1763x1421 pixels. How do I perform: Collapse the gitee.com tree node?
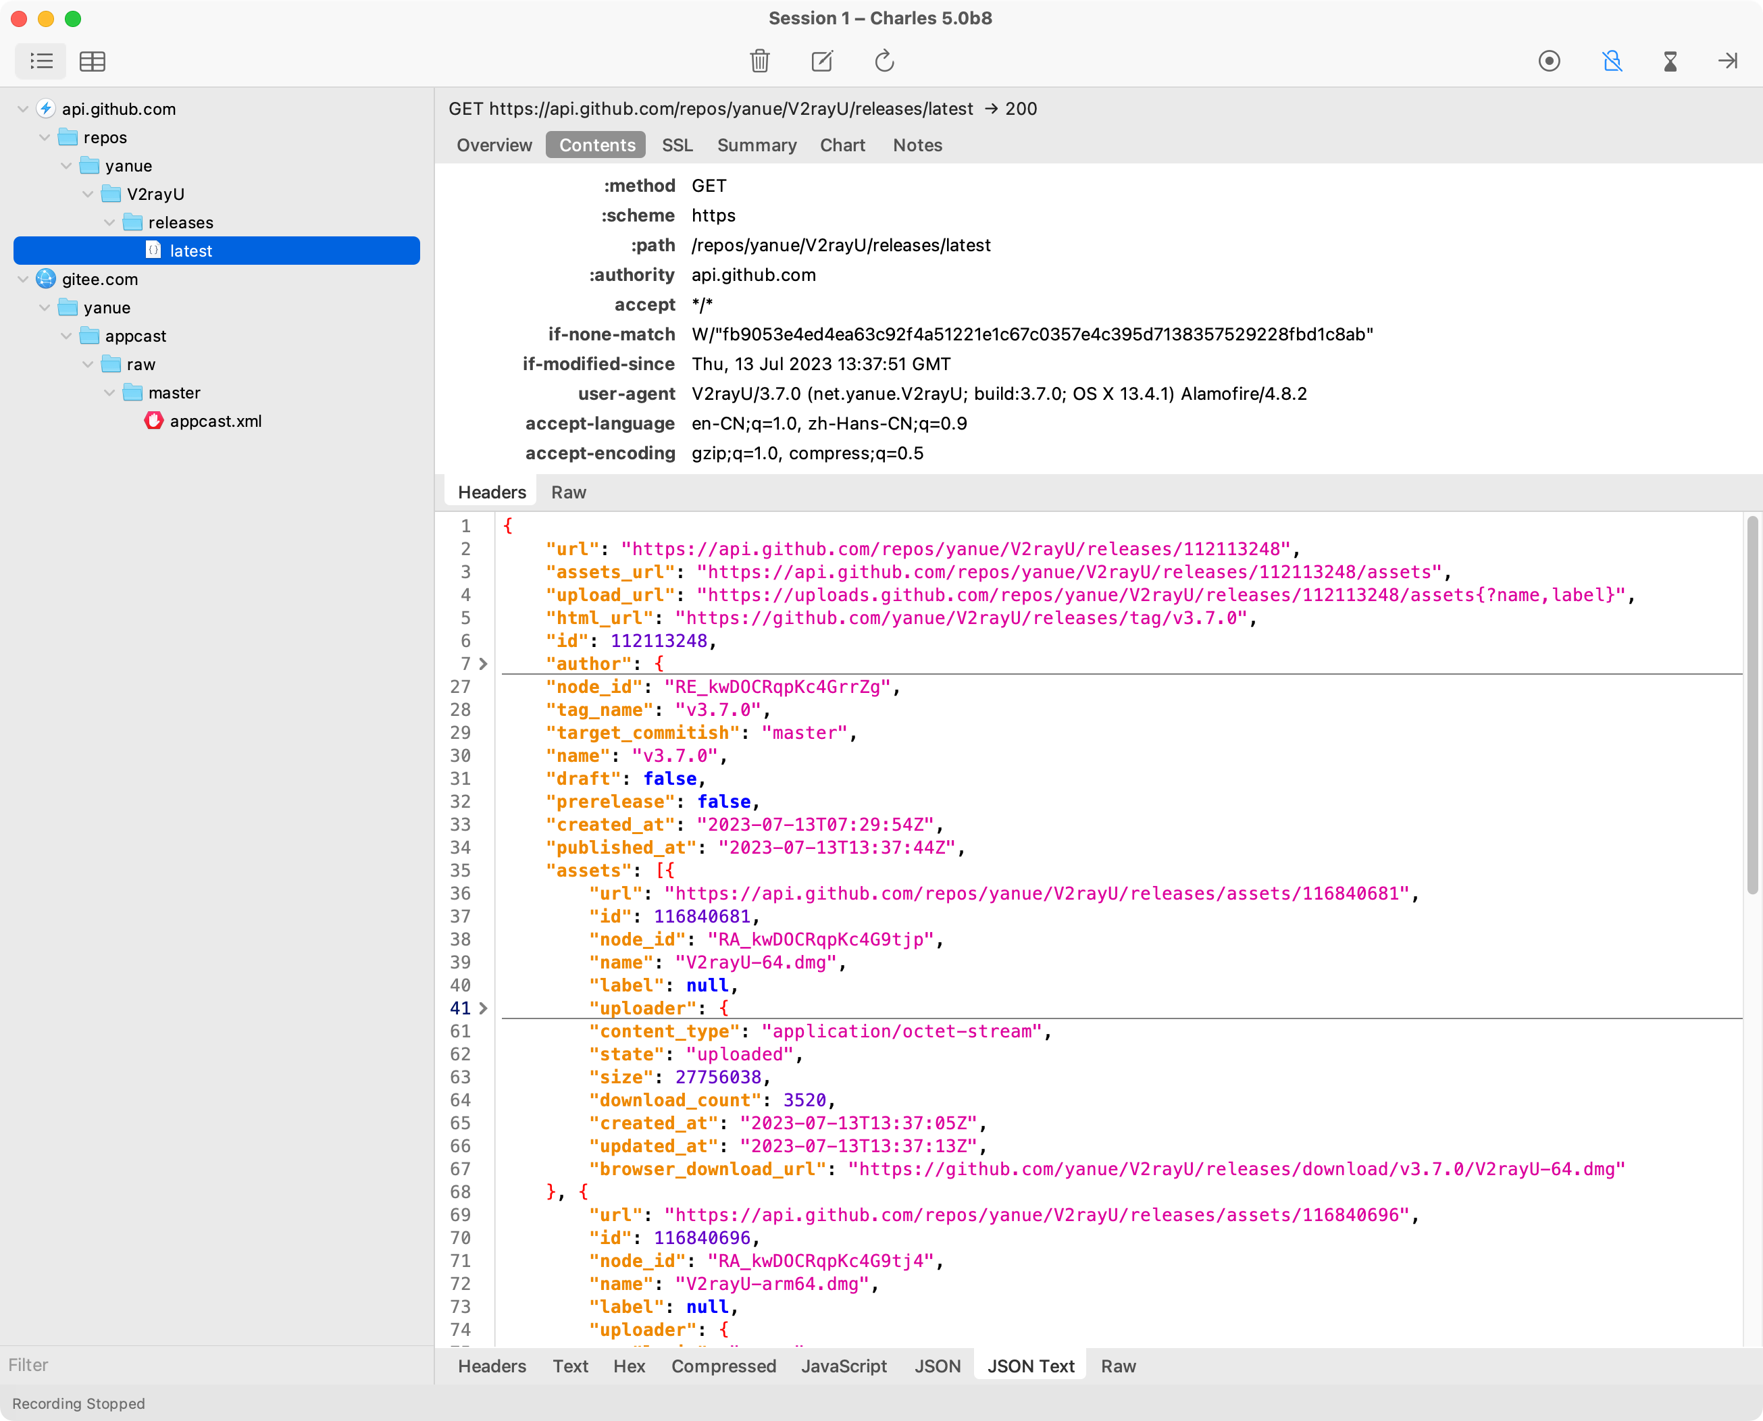pyautogui.click(x=22, y=279)
